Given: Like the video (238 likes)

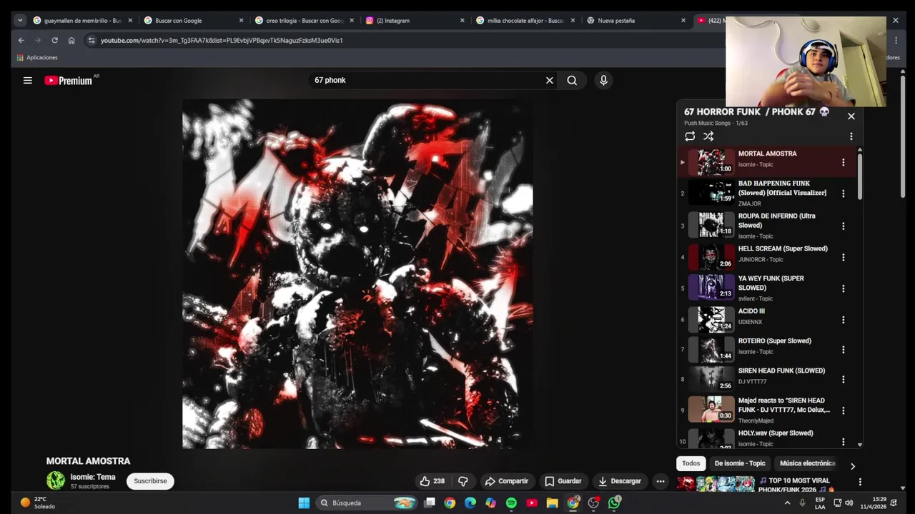Looking at the screenshot, I should coord(432,481).
